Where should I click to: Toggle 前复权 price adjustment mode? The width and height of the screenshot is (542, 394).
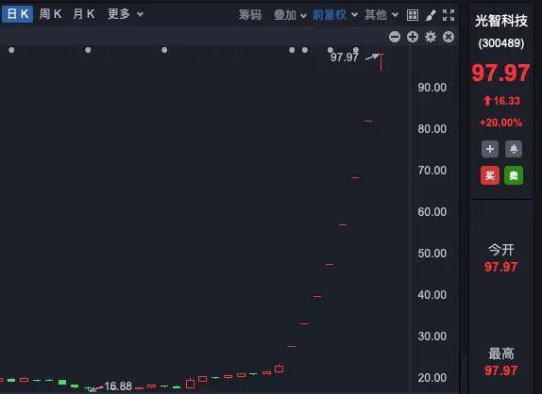(330, 15)
